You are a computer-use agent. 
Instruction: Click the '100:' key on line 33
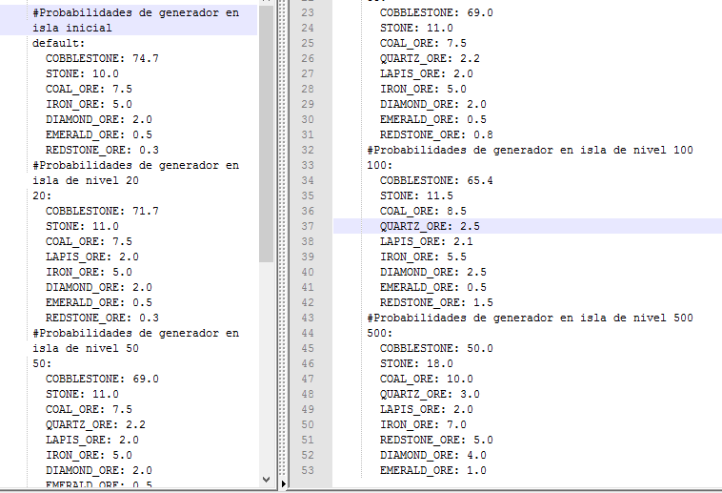pyautogui.click(x=379, y=165)
